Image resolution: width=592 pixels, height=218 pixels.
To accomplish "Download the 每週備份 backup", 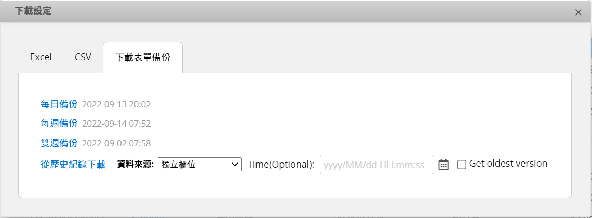I will click(59, 124).
